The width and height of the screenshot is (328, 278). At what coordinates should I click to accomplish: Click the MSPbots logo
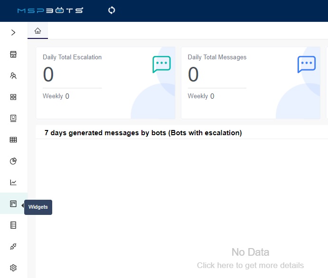point(50,10)
